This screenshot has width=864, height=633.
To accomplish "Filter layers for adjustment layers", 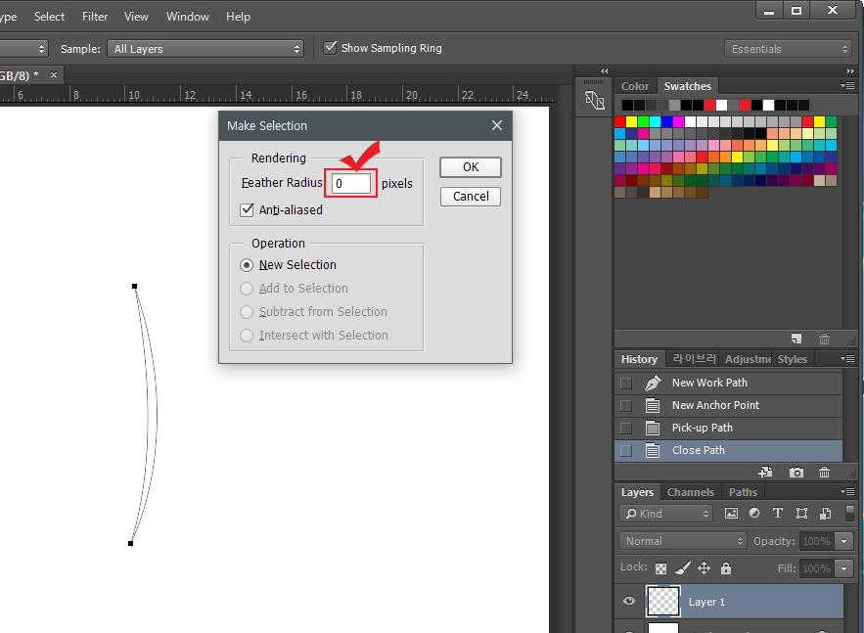I will point(754,514).
